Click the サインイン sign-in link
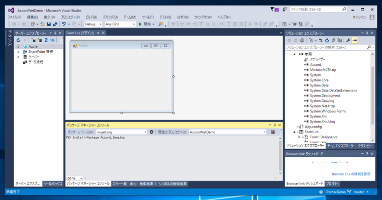The width and height of the screenshot is (382, 200). [359, 17]
